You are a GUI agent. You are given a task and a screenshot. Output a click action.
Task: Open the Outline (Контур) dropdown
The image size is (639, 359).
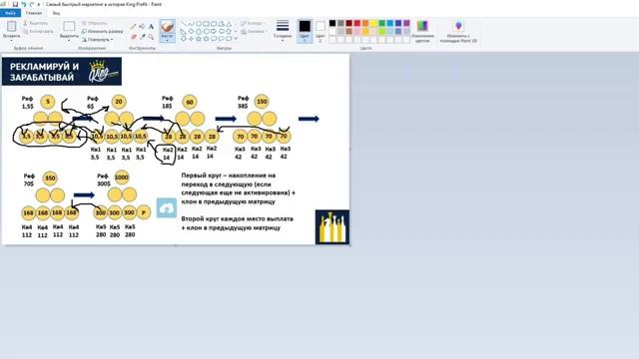[x=253, y=23]
